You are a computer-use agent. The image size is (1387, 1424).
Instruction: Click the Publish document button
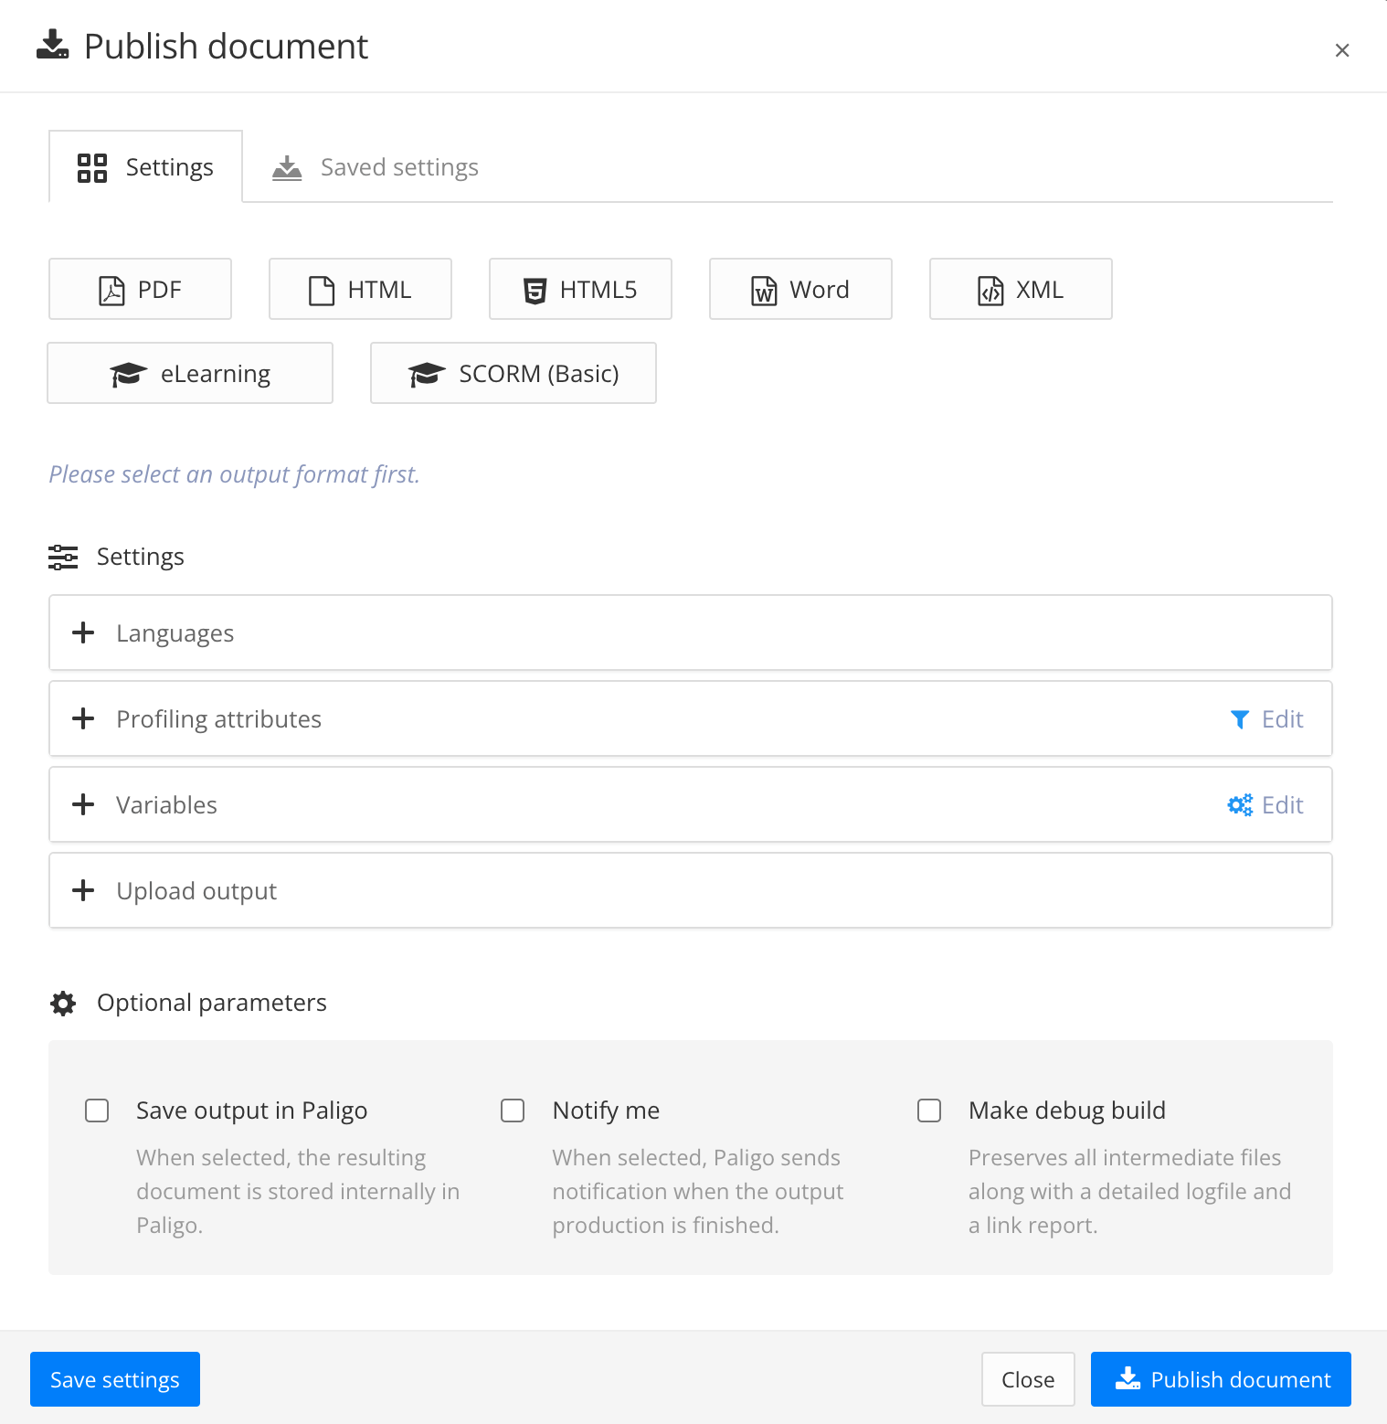1221,1379
